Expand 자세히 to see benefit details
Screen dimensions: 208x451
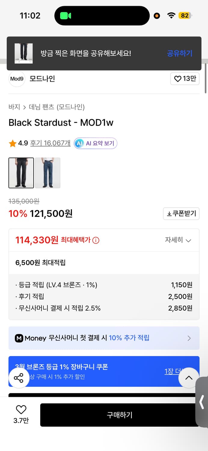[x=177, y=240]
